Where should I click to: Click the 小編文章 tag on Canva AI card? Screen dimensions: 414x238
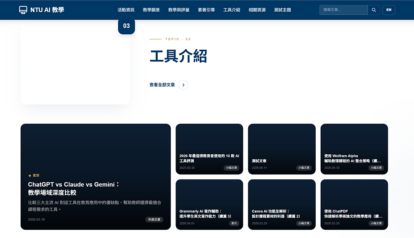(304, 223)
